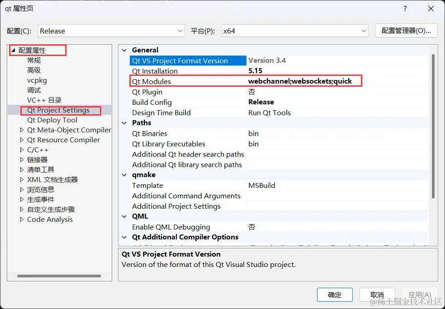Expand the XML 文档生成器 node
The image size is (445, 309).
point(22,179)
